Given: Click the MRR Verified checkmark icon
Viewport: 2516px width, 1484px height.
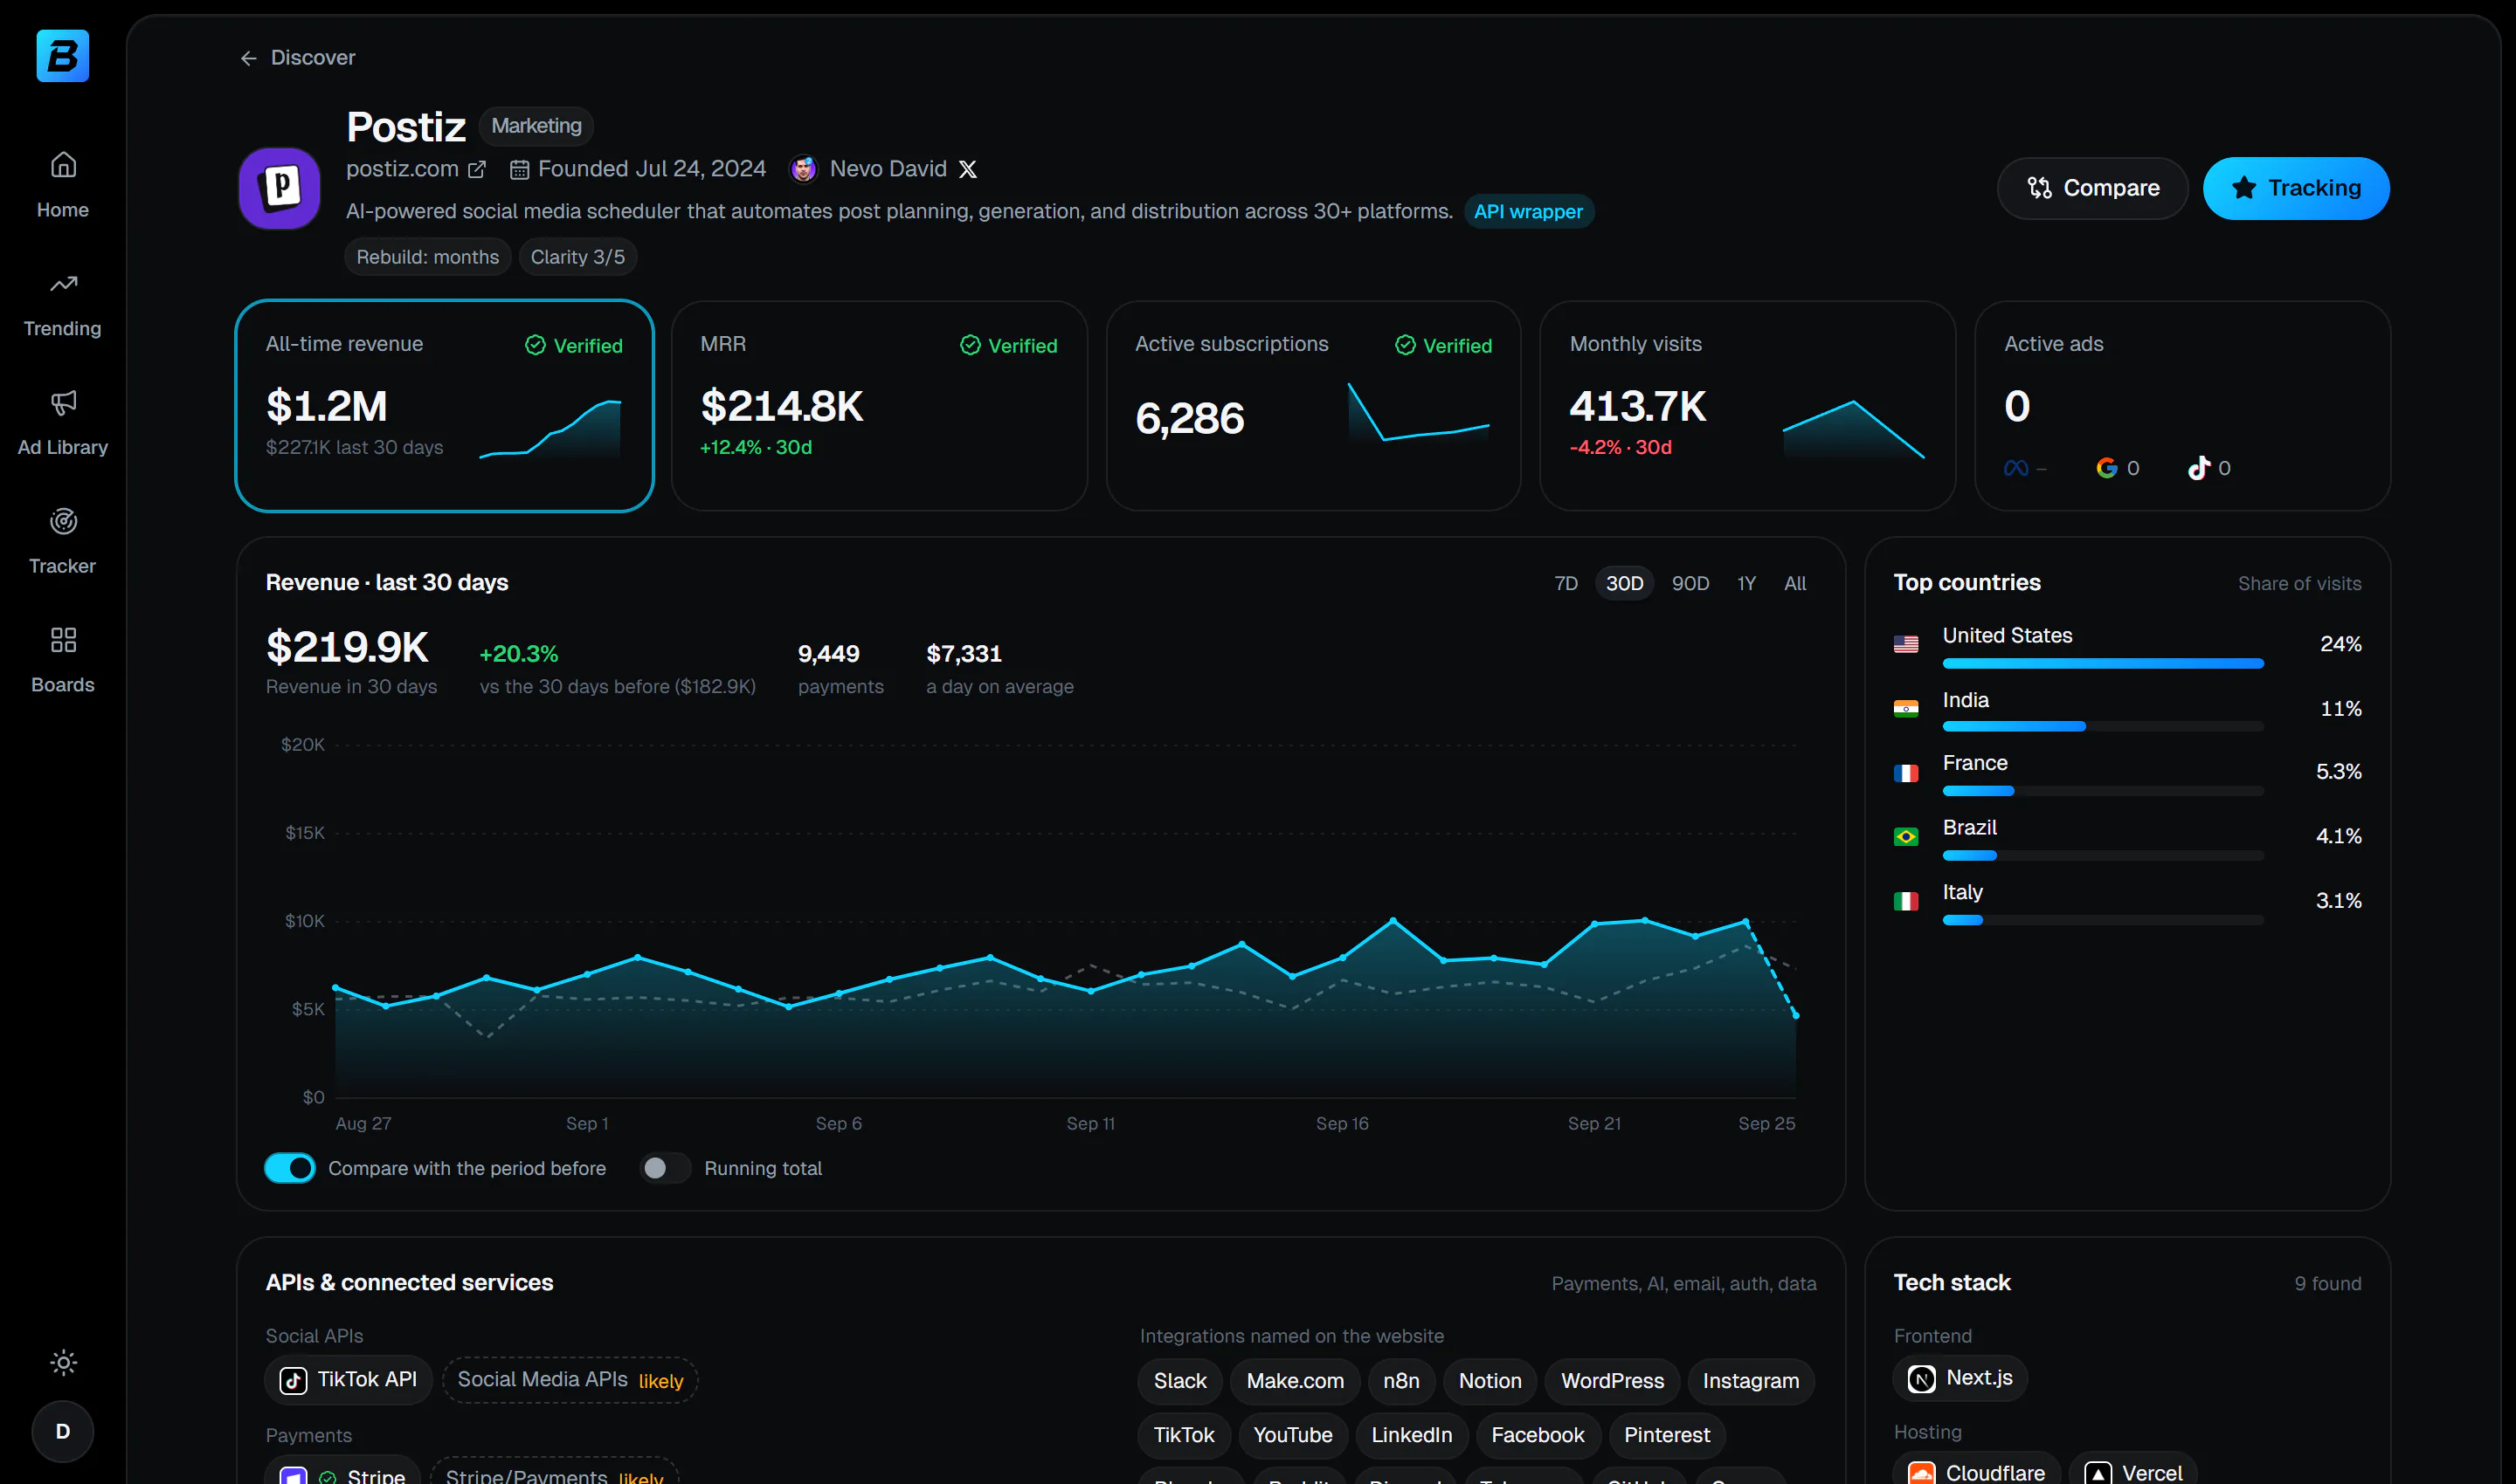Looking at the screenshot, I should [x=971, y=345].
